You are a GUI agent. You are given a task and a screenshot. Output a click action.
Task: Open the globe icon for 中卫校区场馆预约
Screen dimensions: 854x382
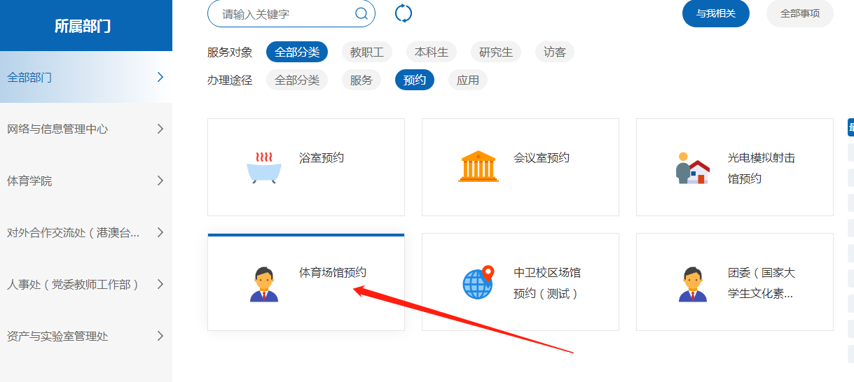pyautogui.click(x=478, y=283)
